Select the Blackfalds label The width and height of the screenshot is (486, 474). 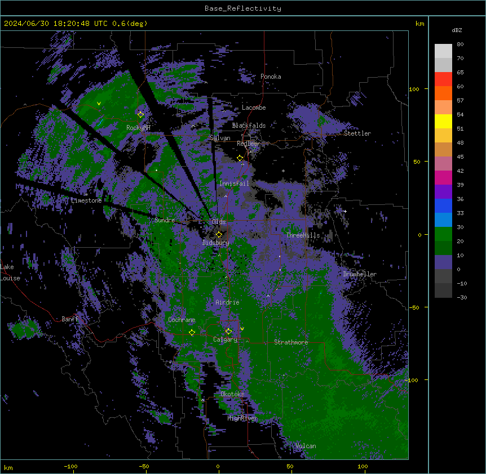coord(249,126)
